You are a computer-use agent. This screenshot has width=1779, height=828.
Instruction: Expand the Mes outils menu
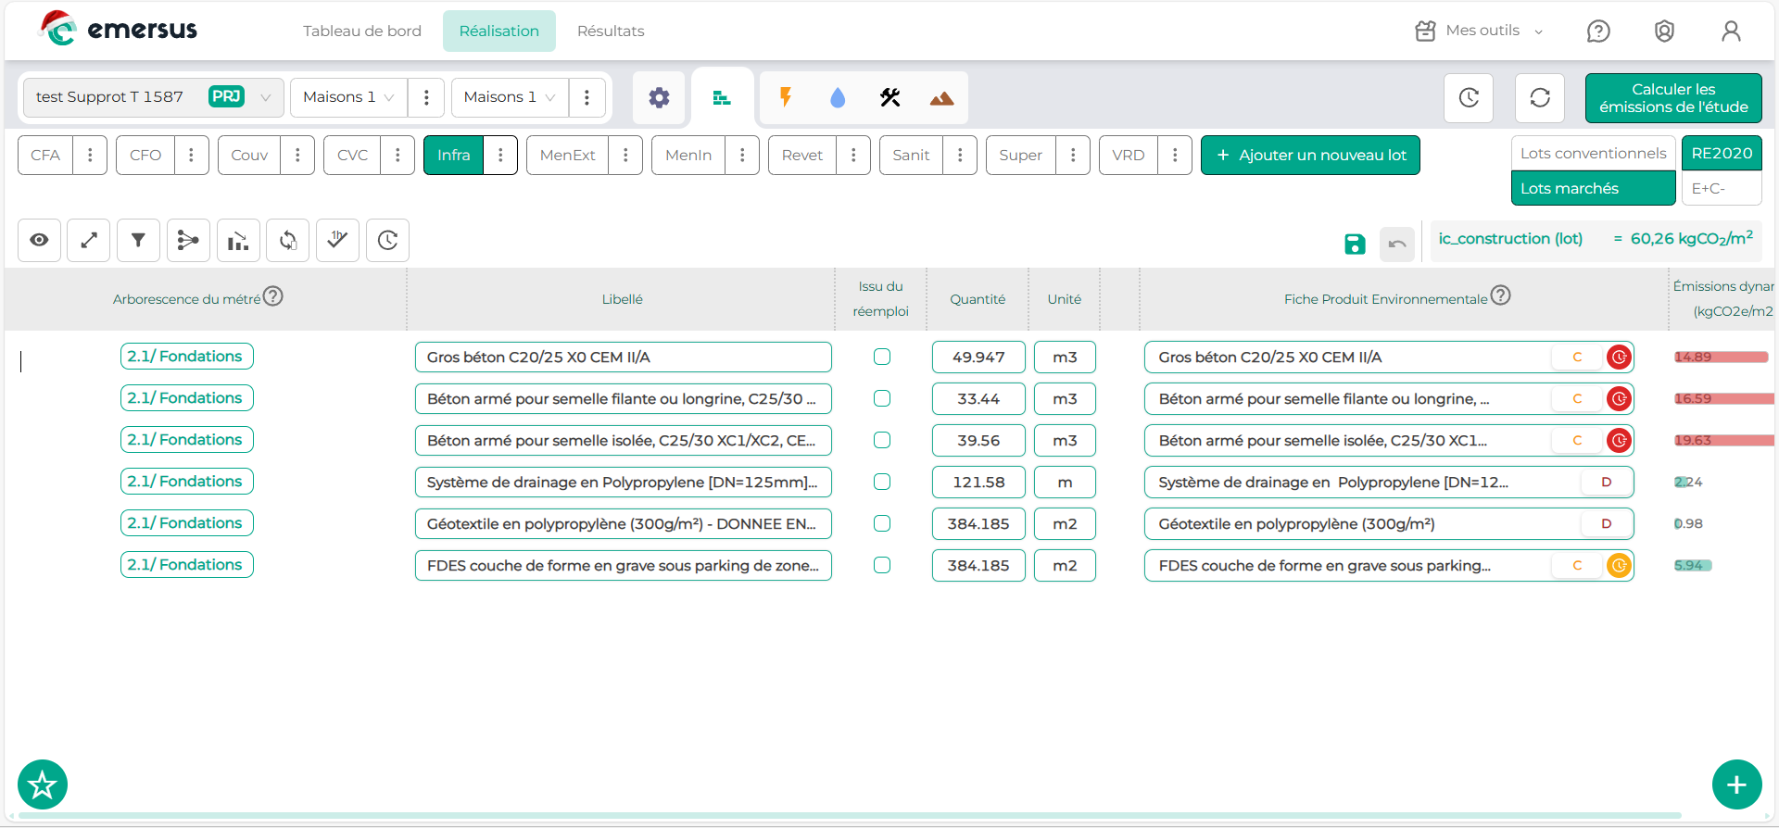tap(1480, 31)
